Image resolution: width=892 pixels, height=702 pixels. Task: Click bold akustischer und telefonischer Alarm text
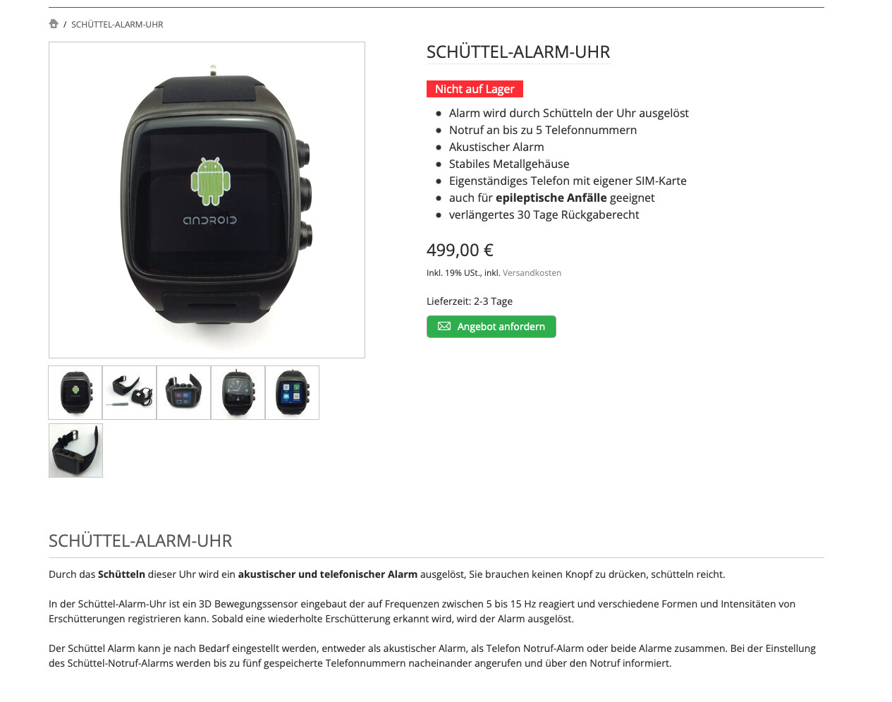click(328, 574)
